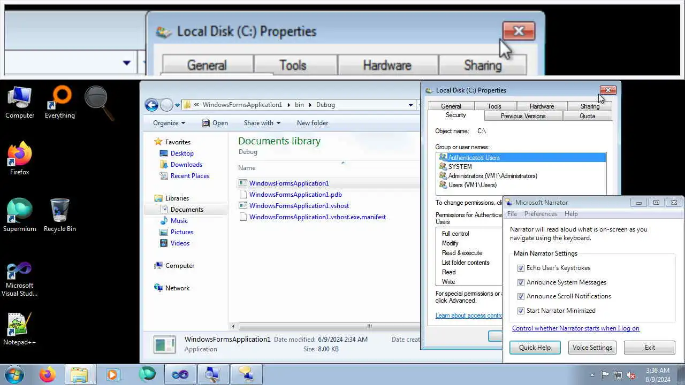Toggle Announce System Messages checkbox
685x385 pixels.
[x=521, y=282]
